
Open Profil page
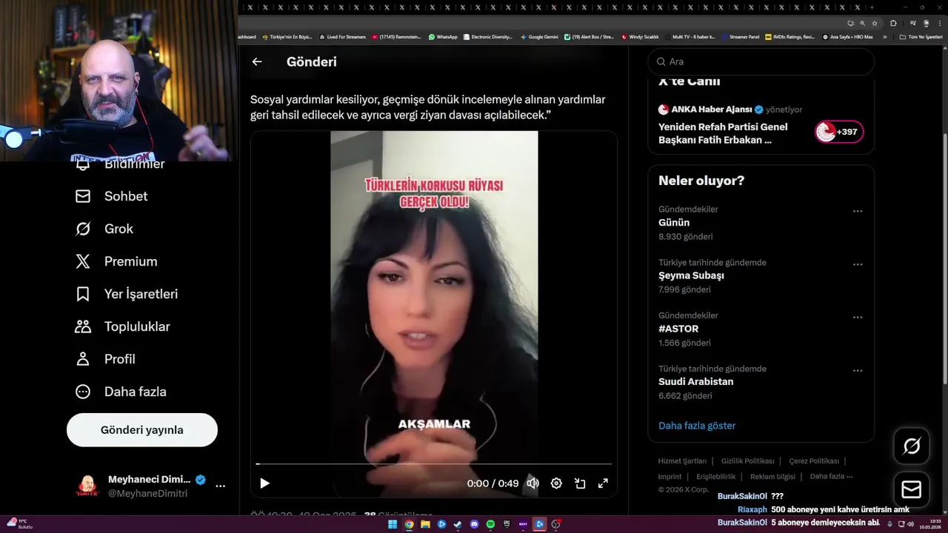pyautogui.click(x=105, y=359)
